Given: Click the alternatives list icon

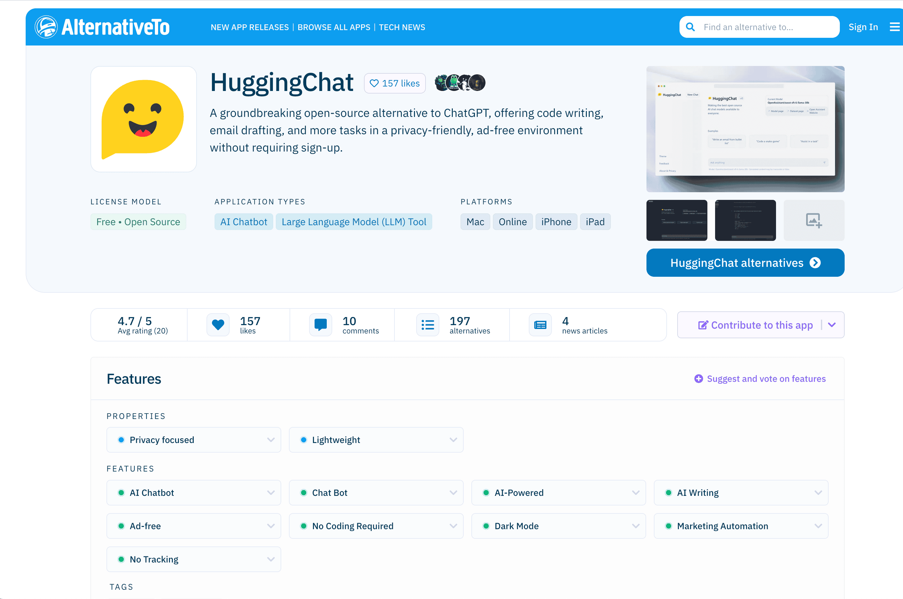Looking at the screenshot, I should 427,325.
